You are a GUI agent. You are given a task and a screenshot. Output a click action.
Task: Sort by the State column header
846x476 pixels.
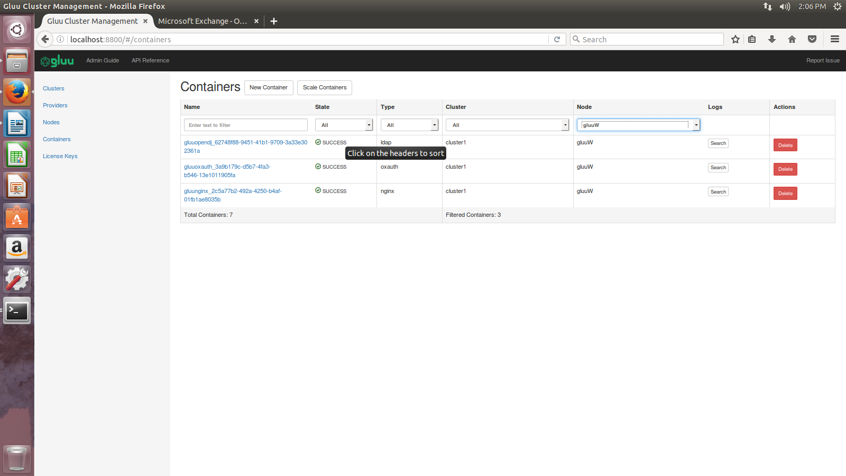(x=322, y=107)
